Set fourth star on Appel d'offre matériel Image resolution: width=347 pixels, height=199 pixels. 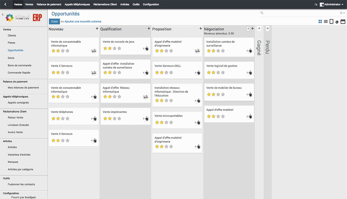[x=223, y=116]
